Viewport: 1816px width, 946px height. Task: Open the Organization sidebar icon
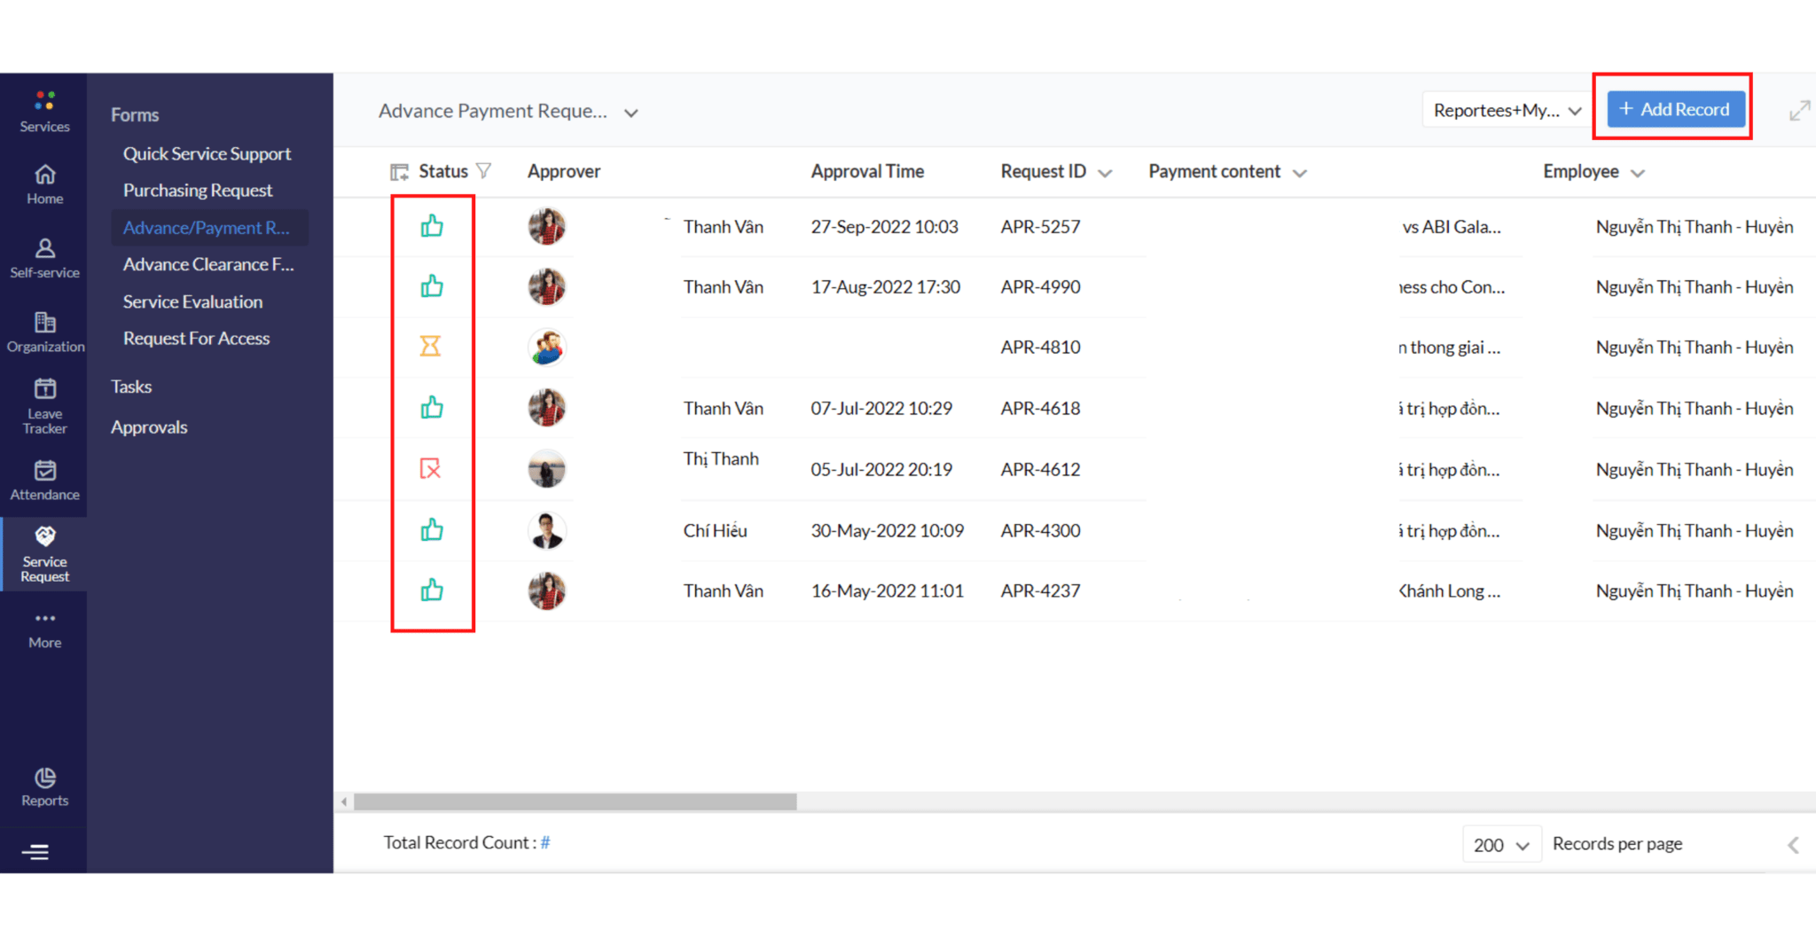tap(43, 324)
